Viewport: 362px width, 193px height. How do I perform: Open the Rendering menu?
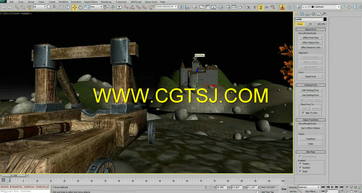(106, 2)
